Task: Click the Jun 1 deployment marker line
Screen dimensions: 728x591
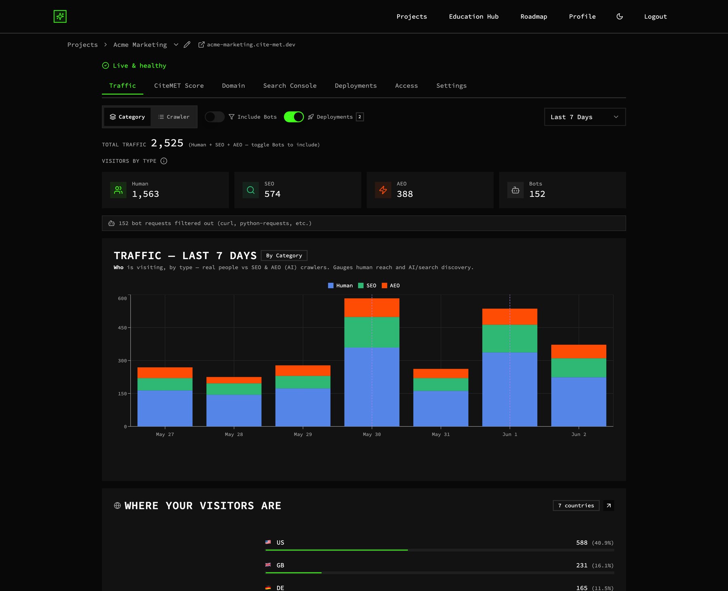Action: pyautogui.click(x=510, y=361)
